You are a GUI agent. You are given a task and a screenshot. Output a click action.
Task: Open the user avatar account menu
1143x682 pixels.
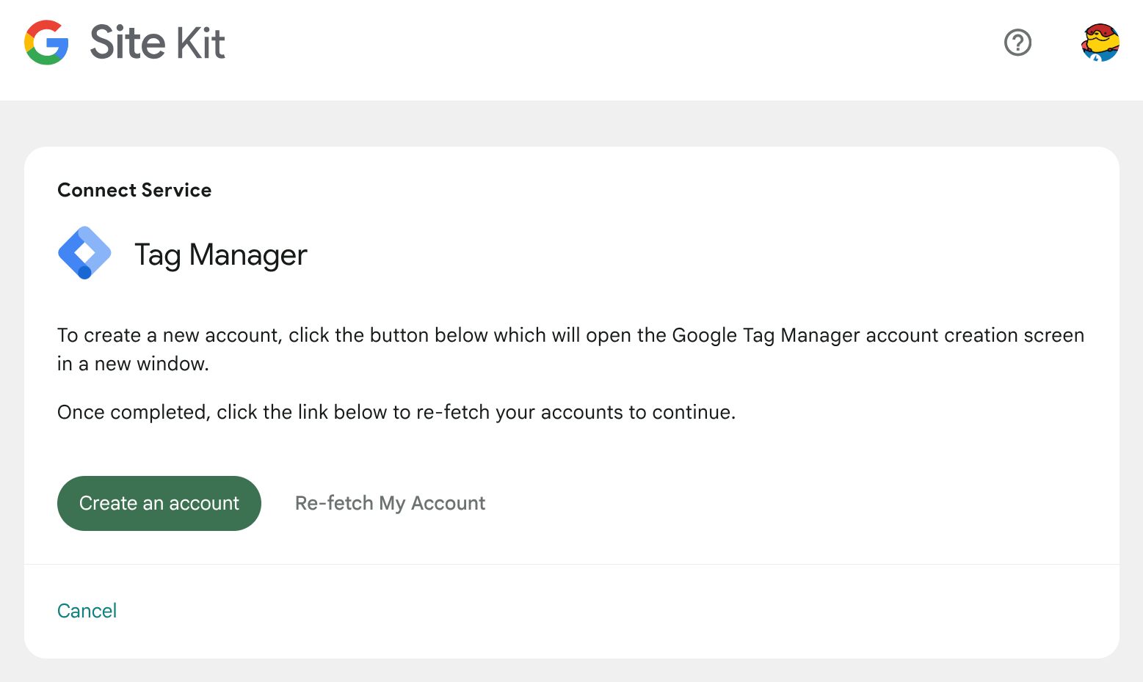click(1100, 43)
